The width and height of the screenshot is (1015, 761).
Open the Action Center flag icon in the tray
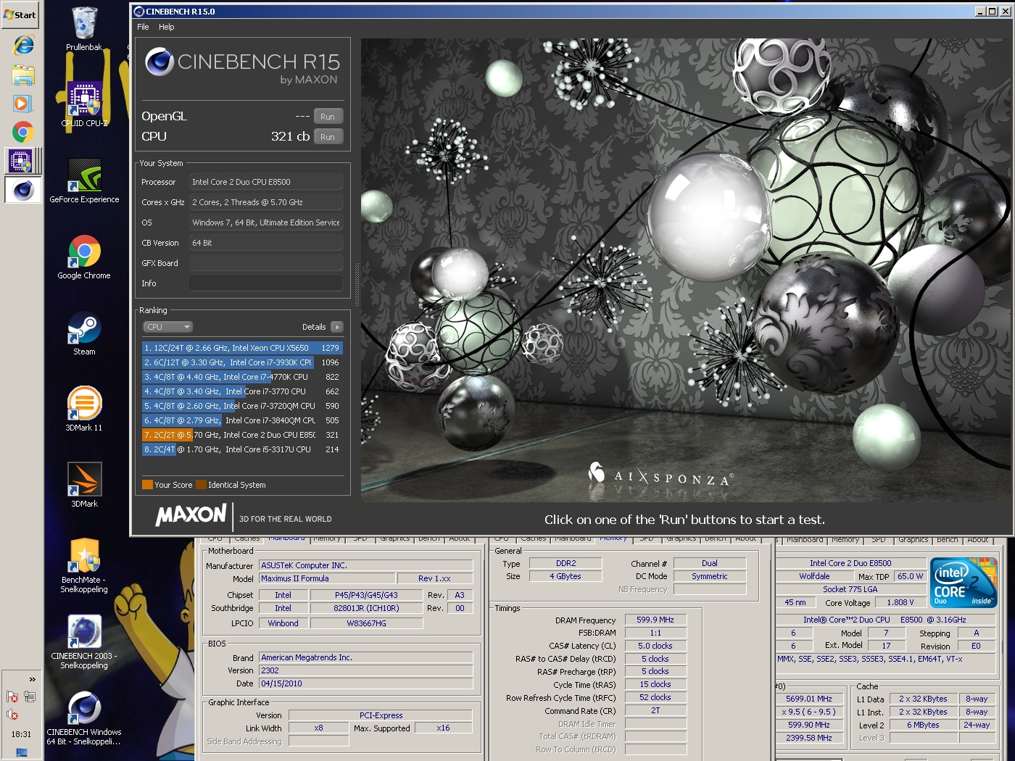(12, 696)
